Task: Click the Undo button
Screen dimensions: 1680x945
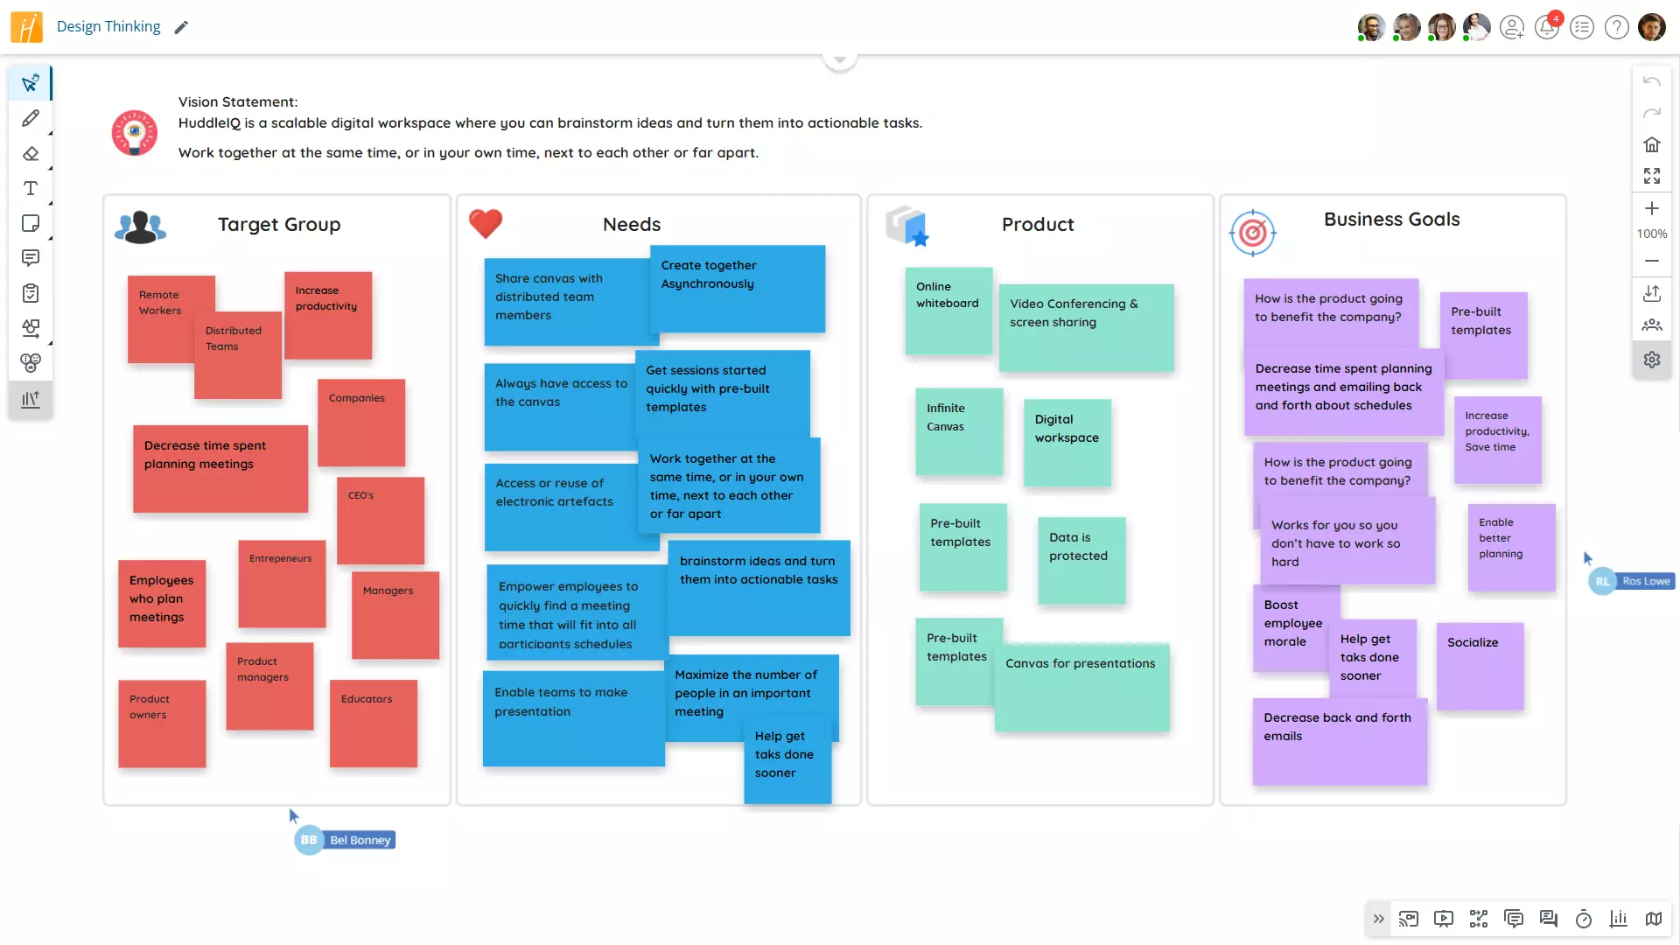Action: [x=1652, y=80]
